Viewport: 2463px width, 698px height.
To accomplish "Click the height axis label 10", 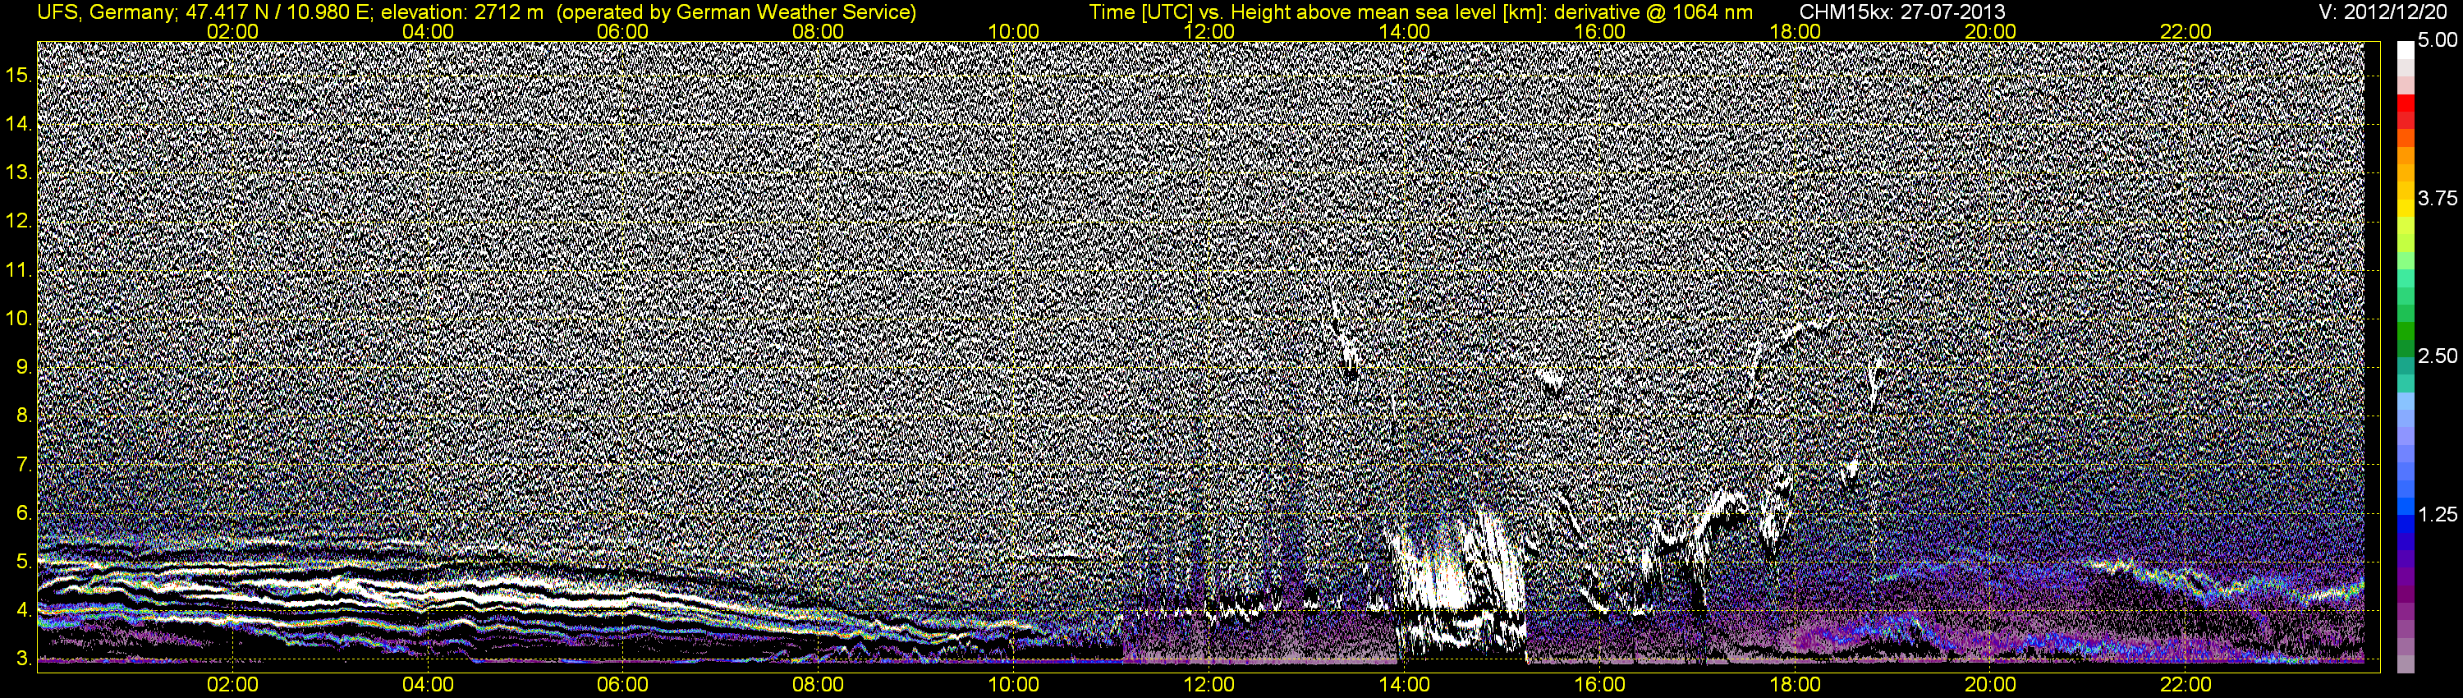I will (18, 319).
